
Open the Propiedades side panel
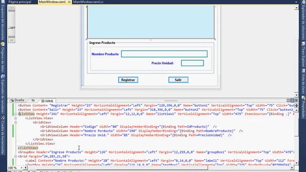(x=304, y=107)
